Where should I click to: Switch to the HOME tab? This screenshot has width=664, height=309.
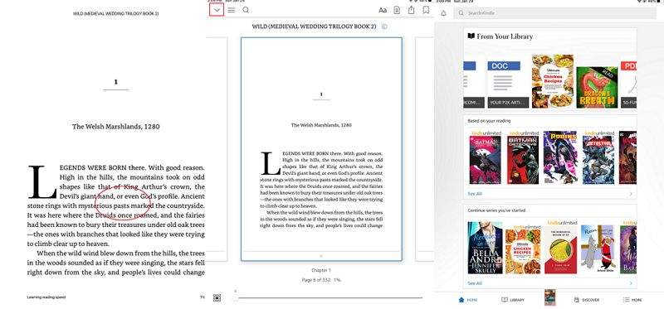point(467,300)
